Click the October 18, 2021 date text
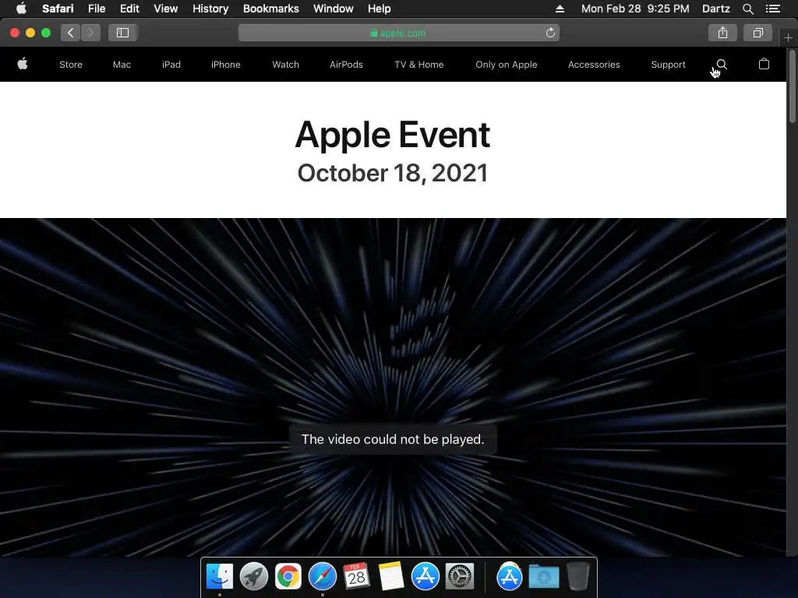The width and height of the screenshot is (798, 598). (x=393, y=173)
